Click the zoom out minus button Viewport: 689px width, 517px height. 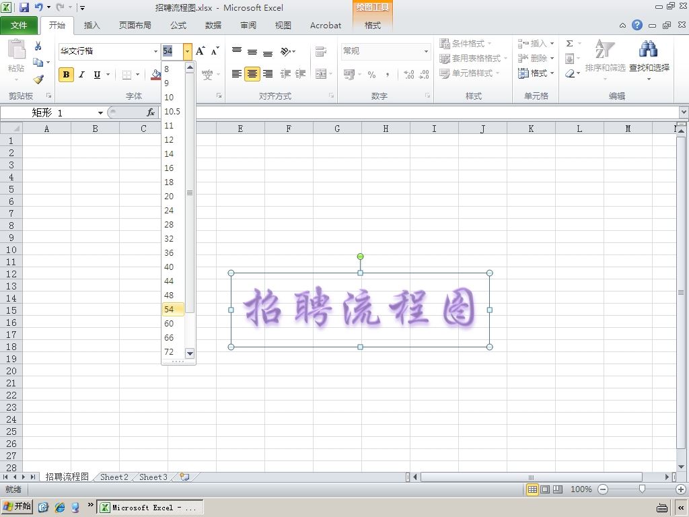click(603, 489)
